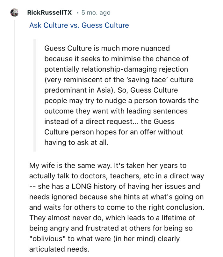
Task: Click the quoted line "having to ask at all."
Action: (x=76, y=142)
